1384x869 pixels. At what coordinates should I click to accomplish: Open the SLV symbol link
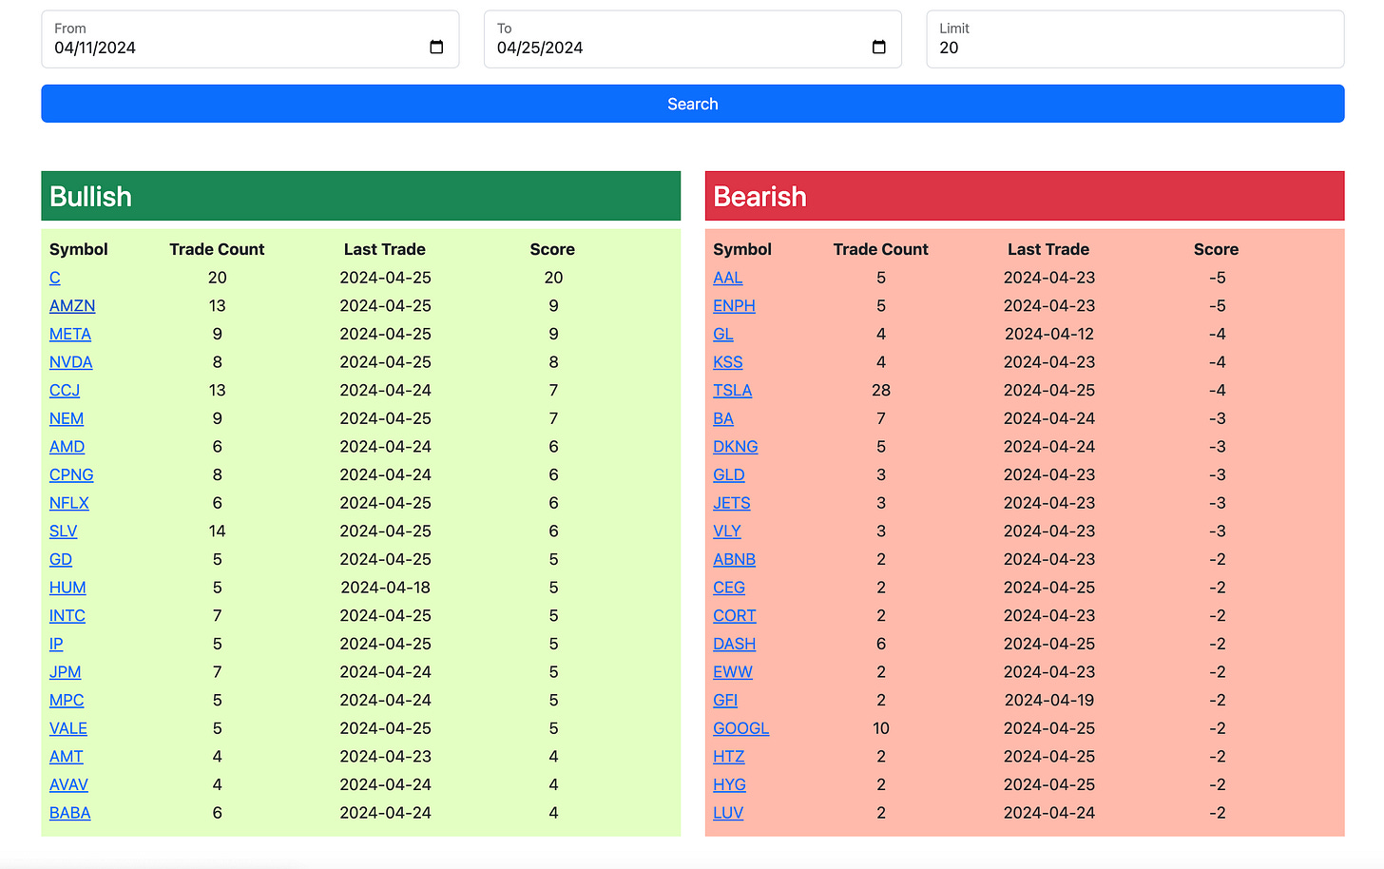(x=64, y=531)
